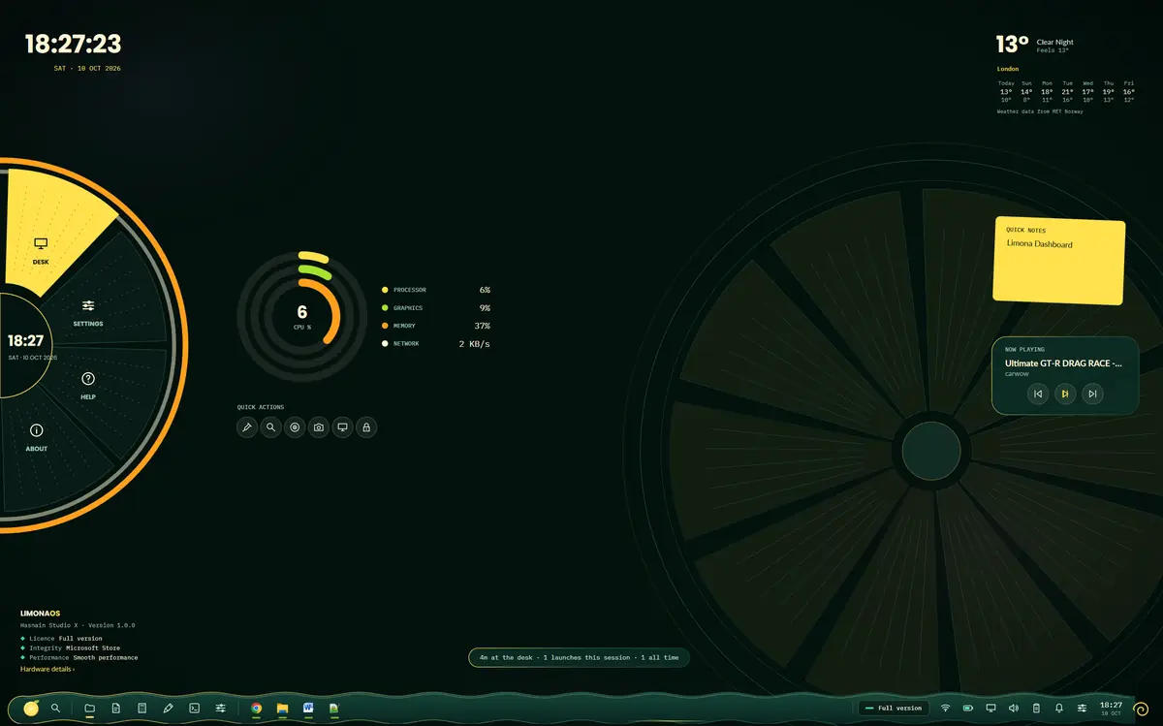Click the large 18:27:23 desktop clock

pyautogui.click(x=73, y=44)
